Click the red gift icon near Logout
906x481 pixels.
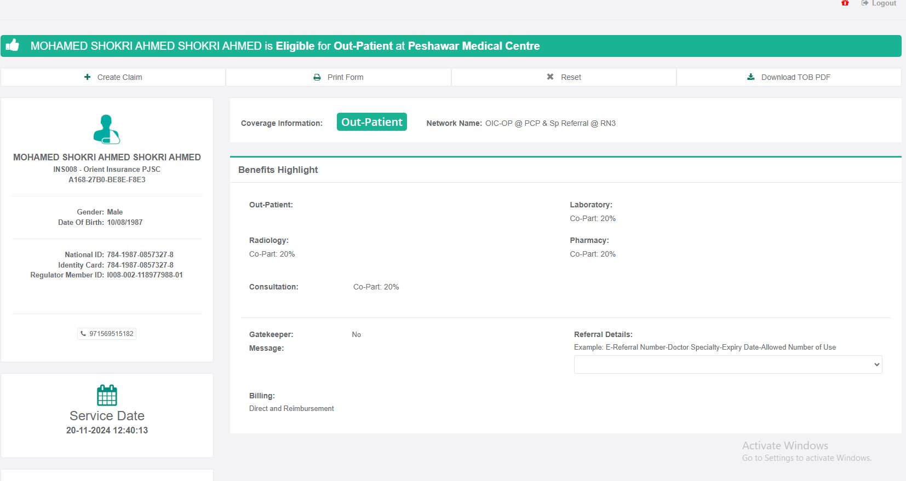coord(845,3)
